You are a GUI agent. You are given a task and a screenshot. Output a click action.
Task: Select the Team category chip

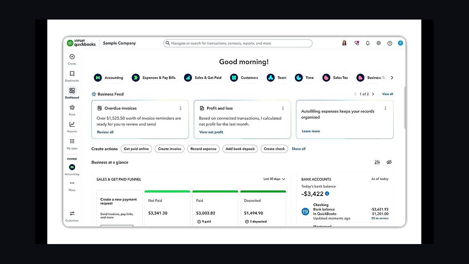(277, 77)
